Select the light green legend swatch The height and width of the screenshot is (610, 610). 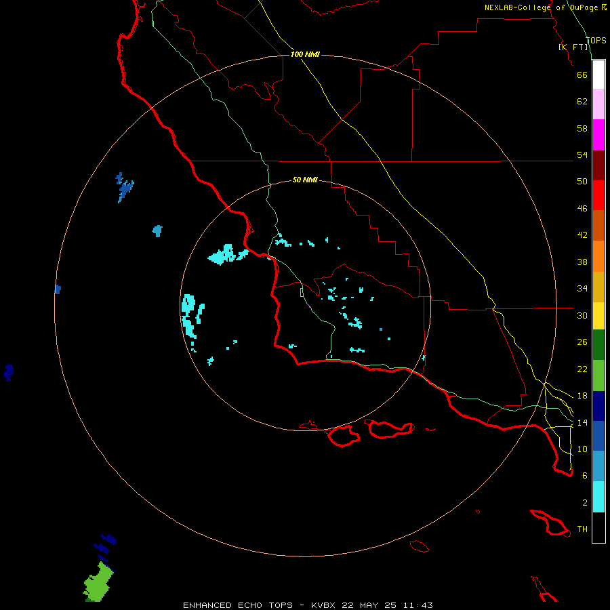pyautogui.click(x=598, y=375)
